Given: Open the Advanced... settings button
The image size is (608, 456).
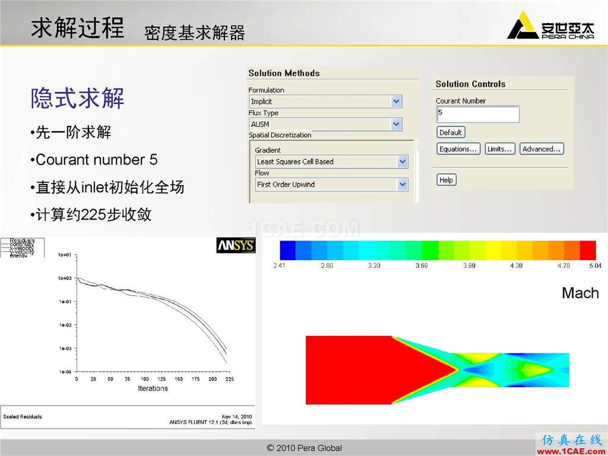Looking at the screenshot, I should tap(541, 149).
